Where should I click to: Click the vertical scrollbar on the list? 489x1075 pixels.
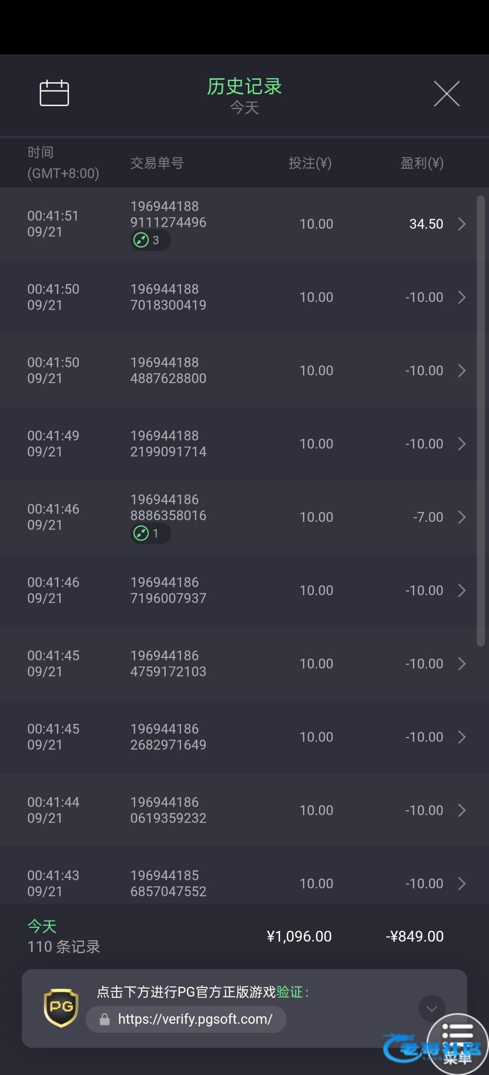point(480,421)
